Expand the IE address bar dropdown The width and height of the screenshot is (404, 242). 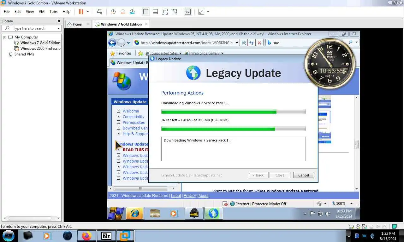coord(237,43)
